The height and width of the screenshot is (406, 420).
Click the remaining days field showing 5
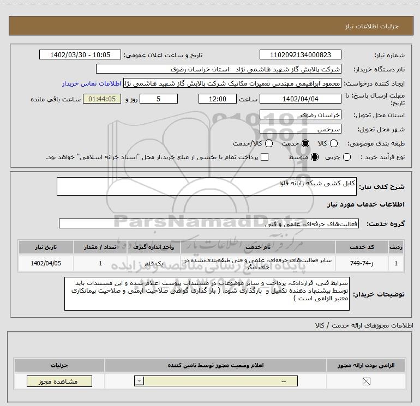(159, 99)
